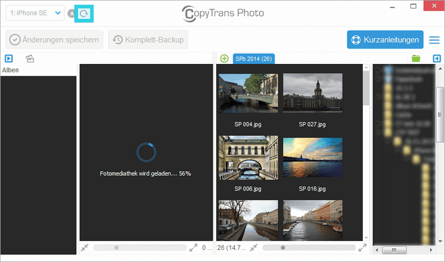Click the create album icon
445x262 pixels.
tap(30, 58)
